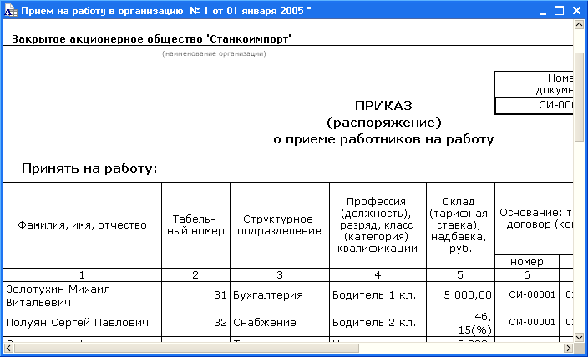
Task: Select the 'Оклад (тарифная ставка)' column header
Action: [x=460, y=225]
